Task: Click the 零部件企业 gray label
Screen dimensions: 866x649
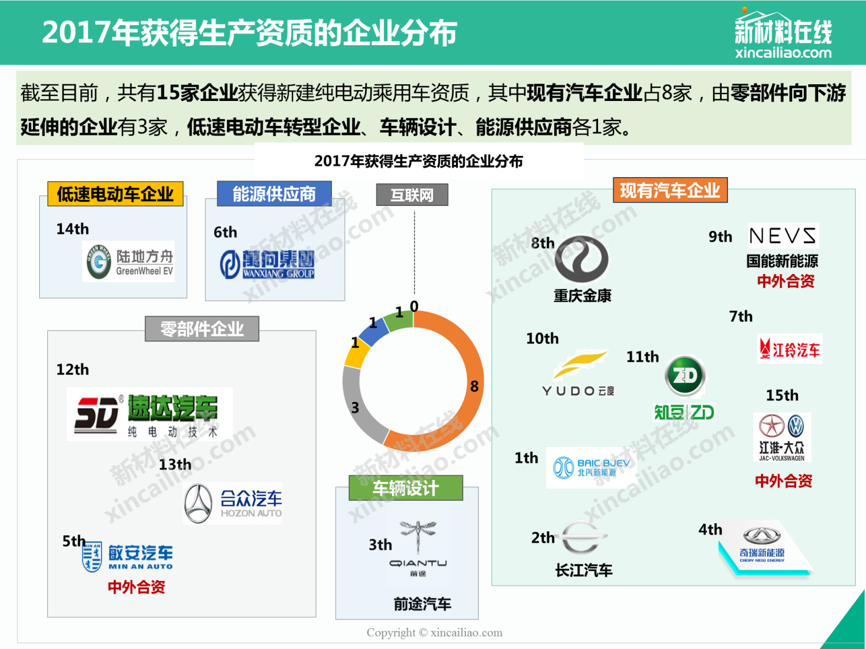Action: tap(202, 329)
